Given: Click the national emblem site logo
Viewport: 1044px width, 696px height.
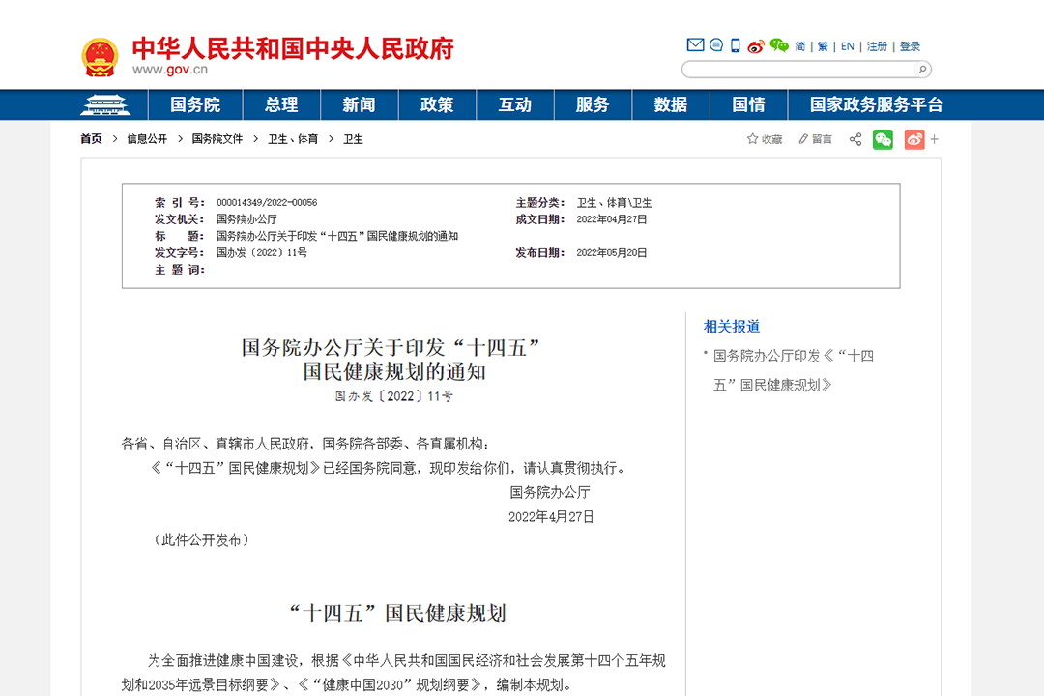Looking at the screenshot, I should [x=100, y=55].
